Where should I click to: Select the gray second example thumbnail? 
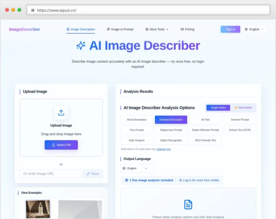tap(80, 209)
